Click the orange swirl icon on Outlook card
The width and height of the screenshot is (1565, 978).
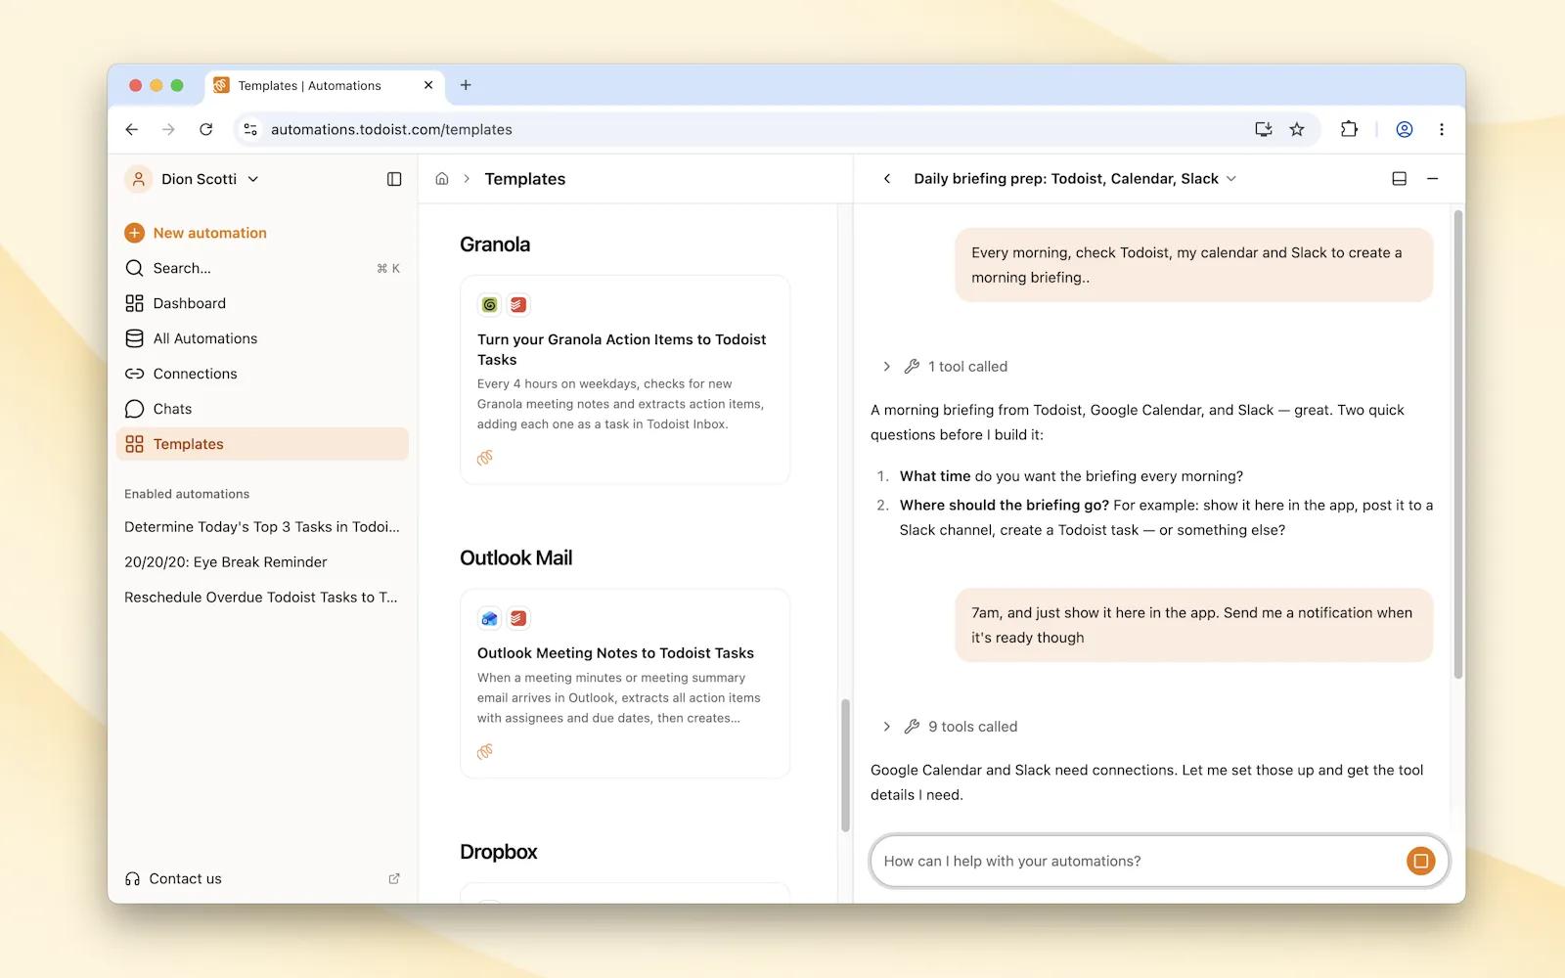click(x=485, y=751)
